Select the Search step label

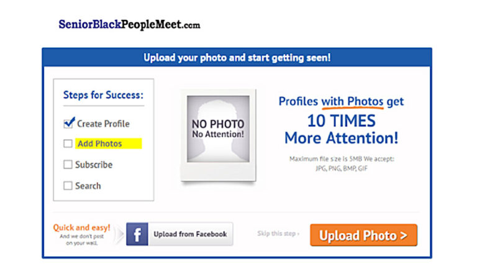tap(88, 186)
